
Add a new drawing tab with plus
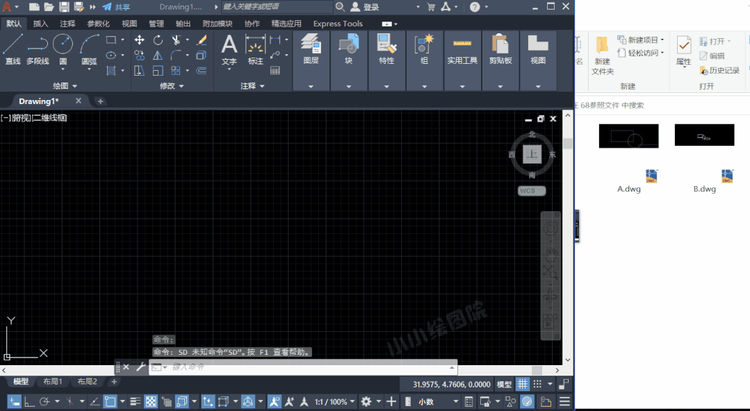(x=100, y=101)
